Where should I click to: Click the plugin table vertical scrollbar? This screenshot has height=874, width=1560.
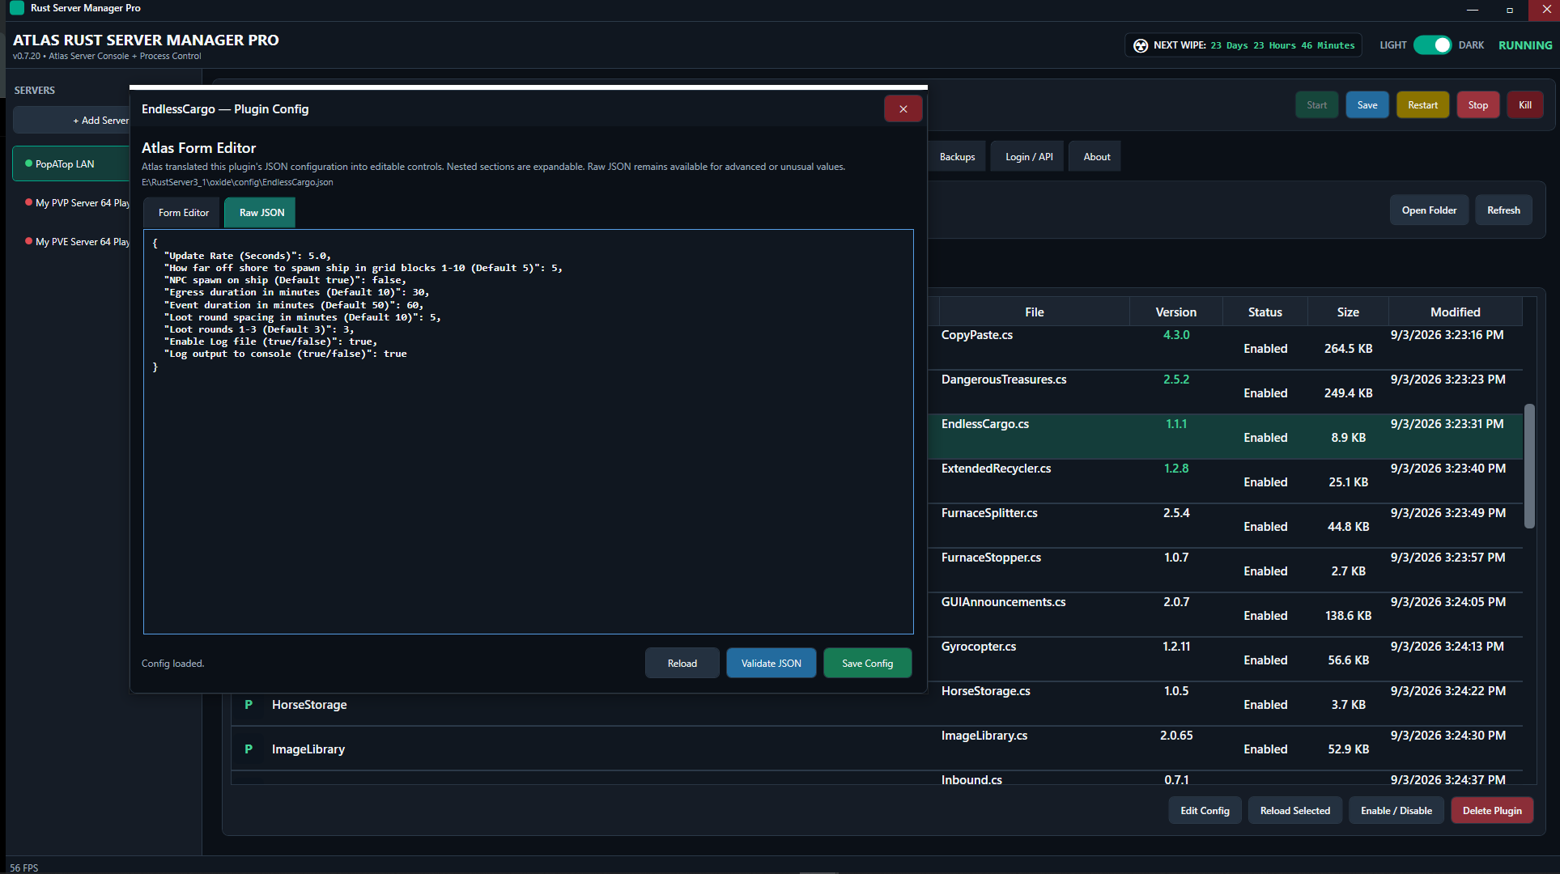[x=1529, y=466]
